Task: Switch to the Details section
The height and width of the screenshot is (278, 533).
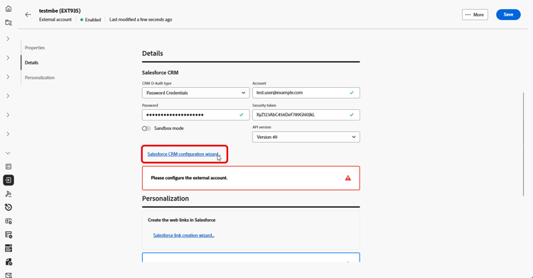Action: click(x=31, y=62)
